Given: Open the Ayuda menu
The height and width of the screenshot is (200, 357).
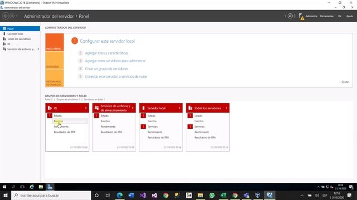Looking at the screenshot, I should (x=349, y=16).
